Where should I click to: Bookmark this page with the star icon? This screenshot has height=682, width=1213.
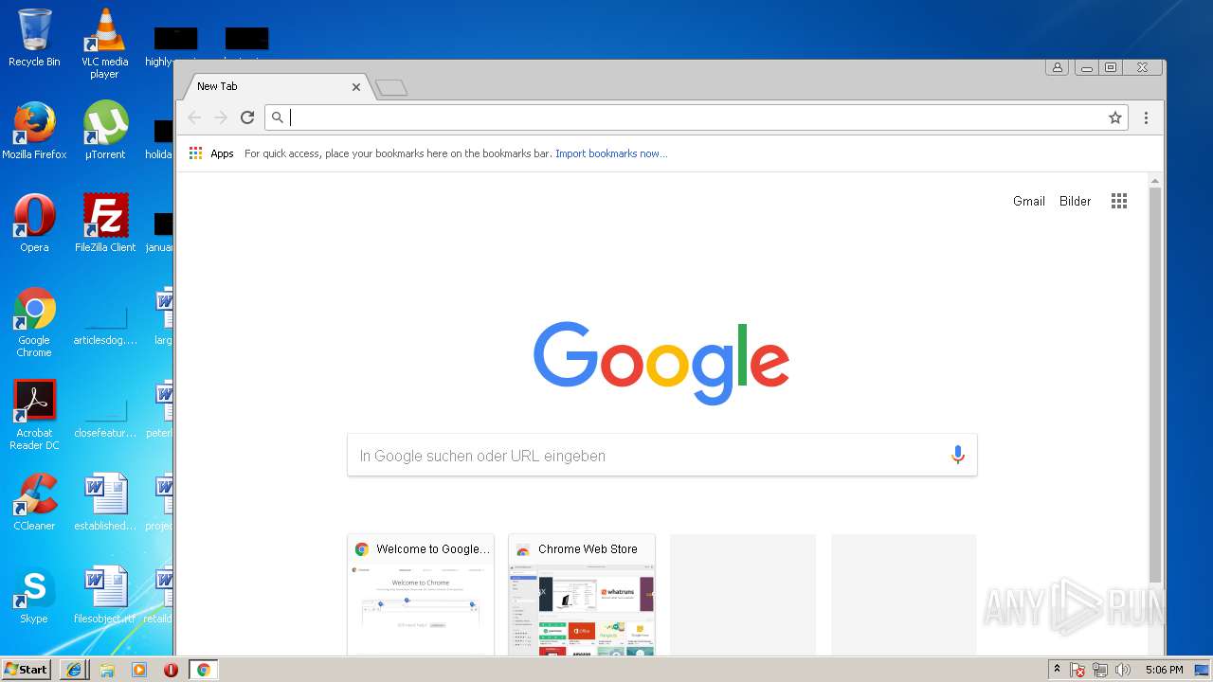point(1115,117)
